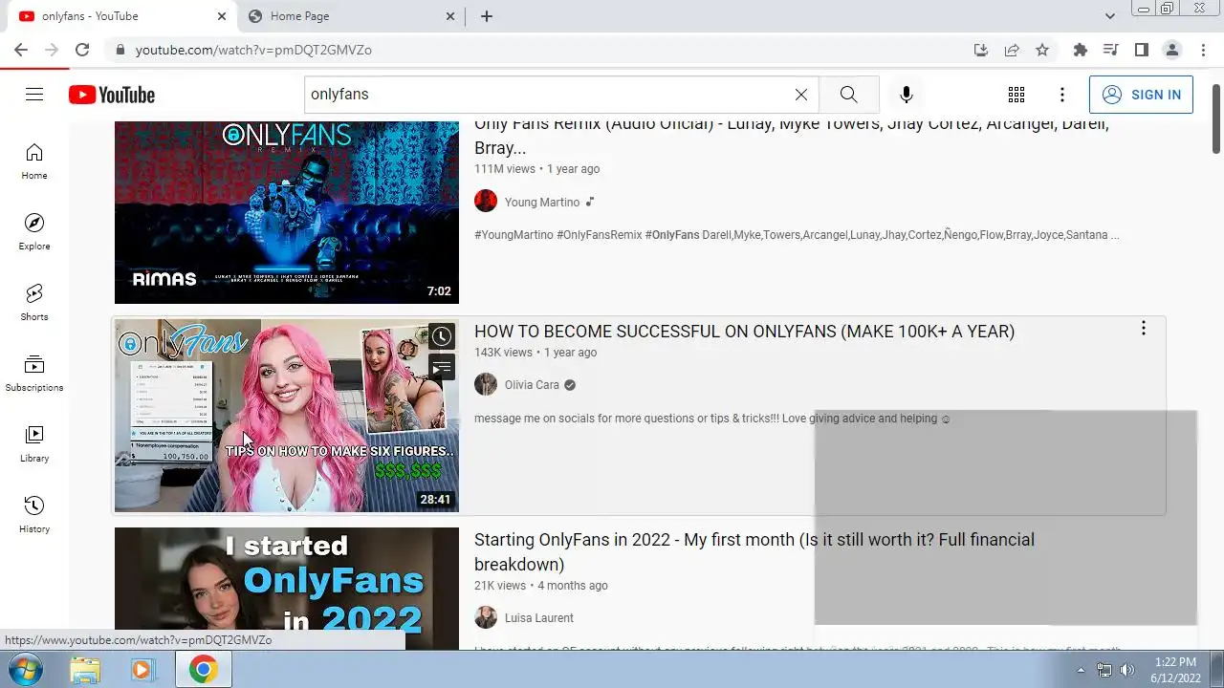
Task: Open Young Martino channel name
Action: [542, 202]
